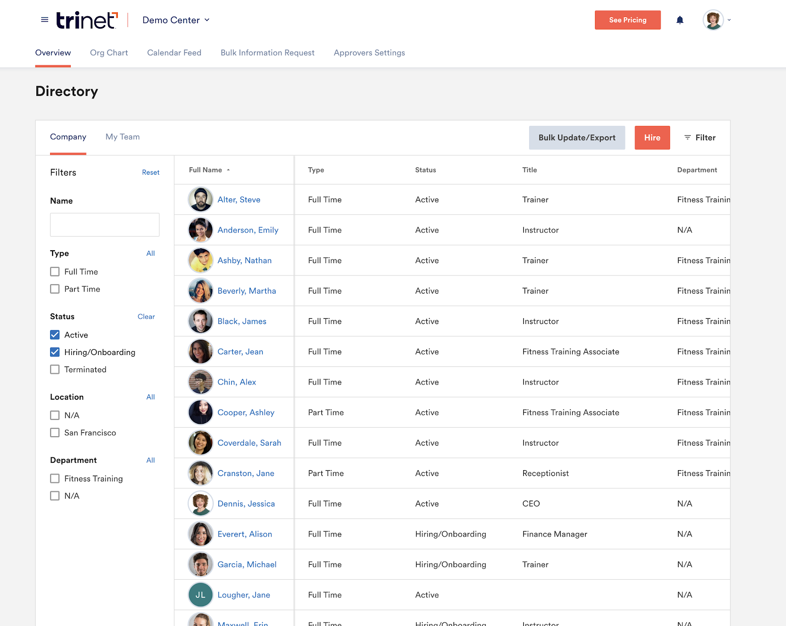Viewport: 786px width, 626px height.
Task: Check the San Francisco location filter
Action: click(x=55, y=433)
